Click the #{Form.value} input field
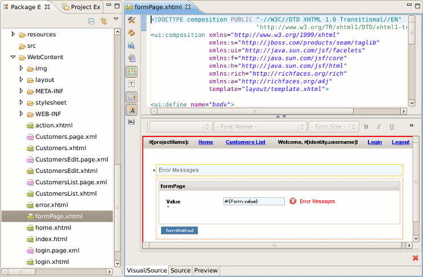 pyautogui.click(x=254, y=201)
